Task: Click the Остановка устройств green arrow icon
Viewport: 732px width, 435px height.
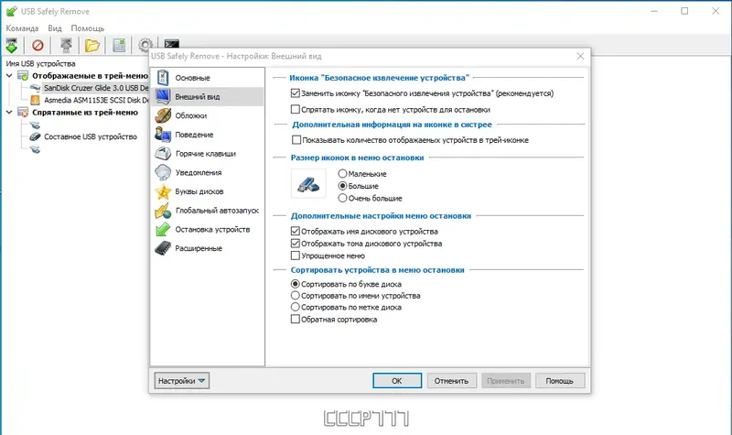Action: tap(163, 230)
